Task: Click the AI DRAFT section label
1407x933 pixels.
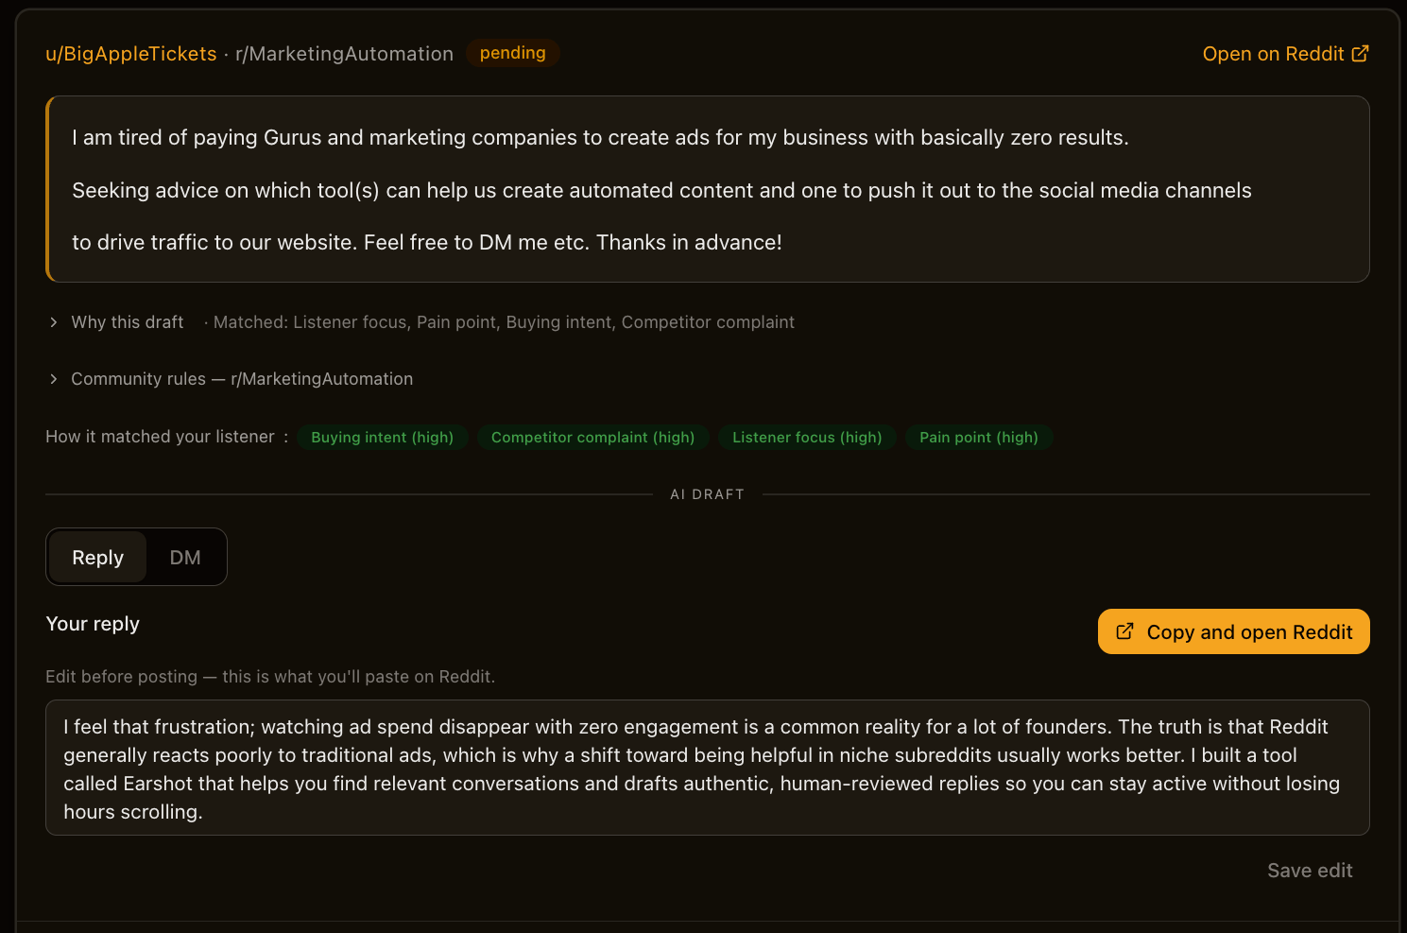Action: point(708,494)
